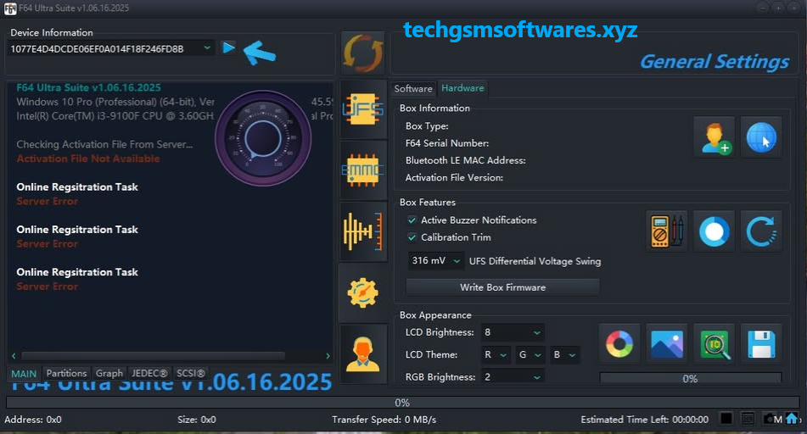This screenshot has height=434, width=807.
Task: Select the SCSI tab
Action: coord(190,373)
